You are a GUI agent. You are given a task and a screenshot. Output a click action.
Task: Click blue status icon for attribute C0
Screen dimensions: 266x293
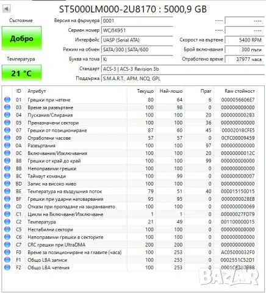click(x=7, y=206)
